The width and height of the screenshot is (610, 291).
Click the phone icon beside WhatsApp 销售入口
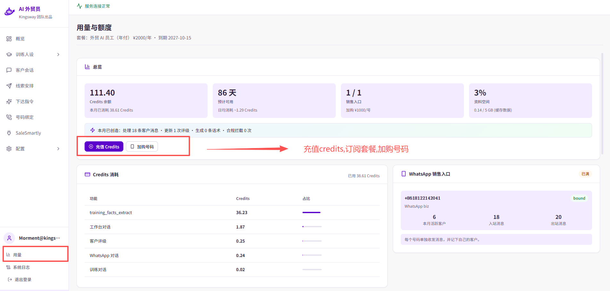(404, 174)
